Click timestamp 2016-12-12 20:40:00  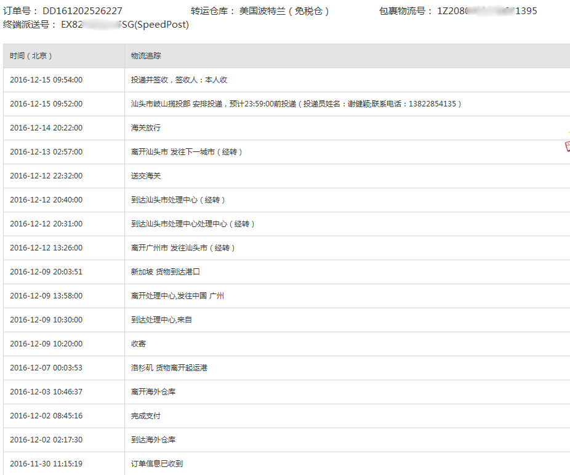point(46,199)
